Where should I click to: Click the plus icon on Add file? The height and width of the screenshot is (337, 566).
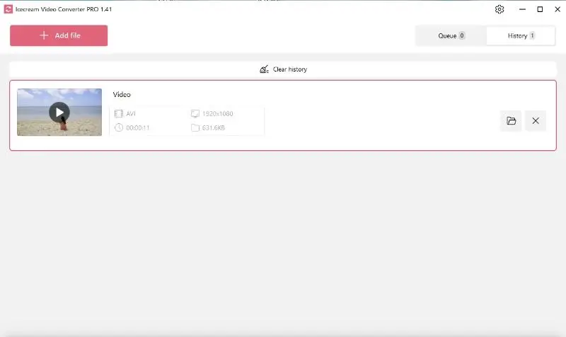pos(44,35)
